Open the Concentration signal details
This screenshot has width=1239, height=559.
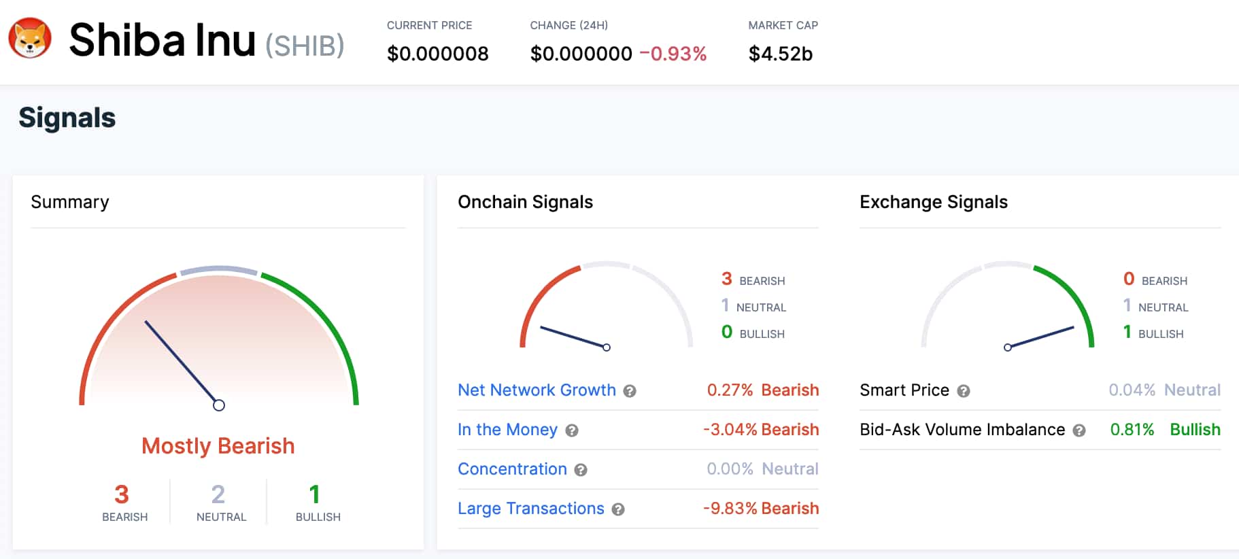(x=512, y=469)
